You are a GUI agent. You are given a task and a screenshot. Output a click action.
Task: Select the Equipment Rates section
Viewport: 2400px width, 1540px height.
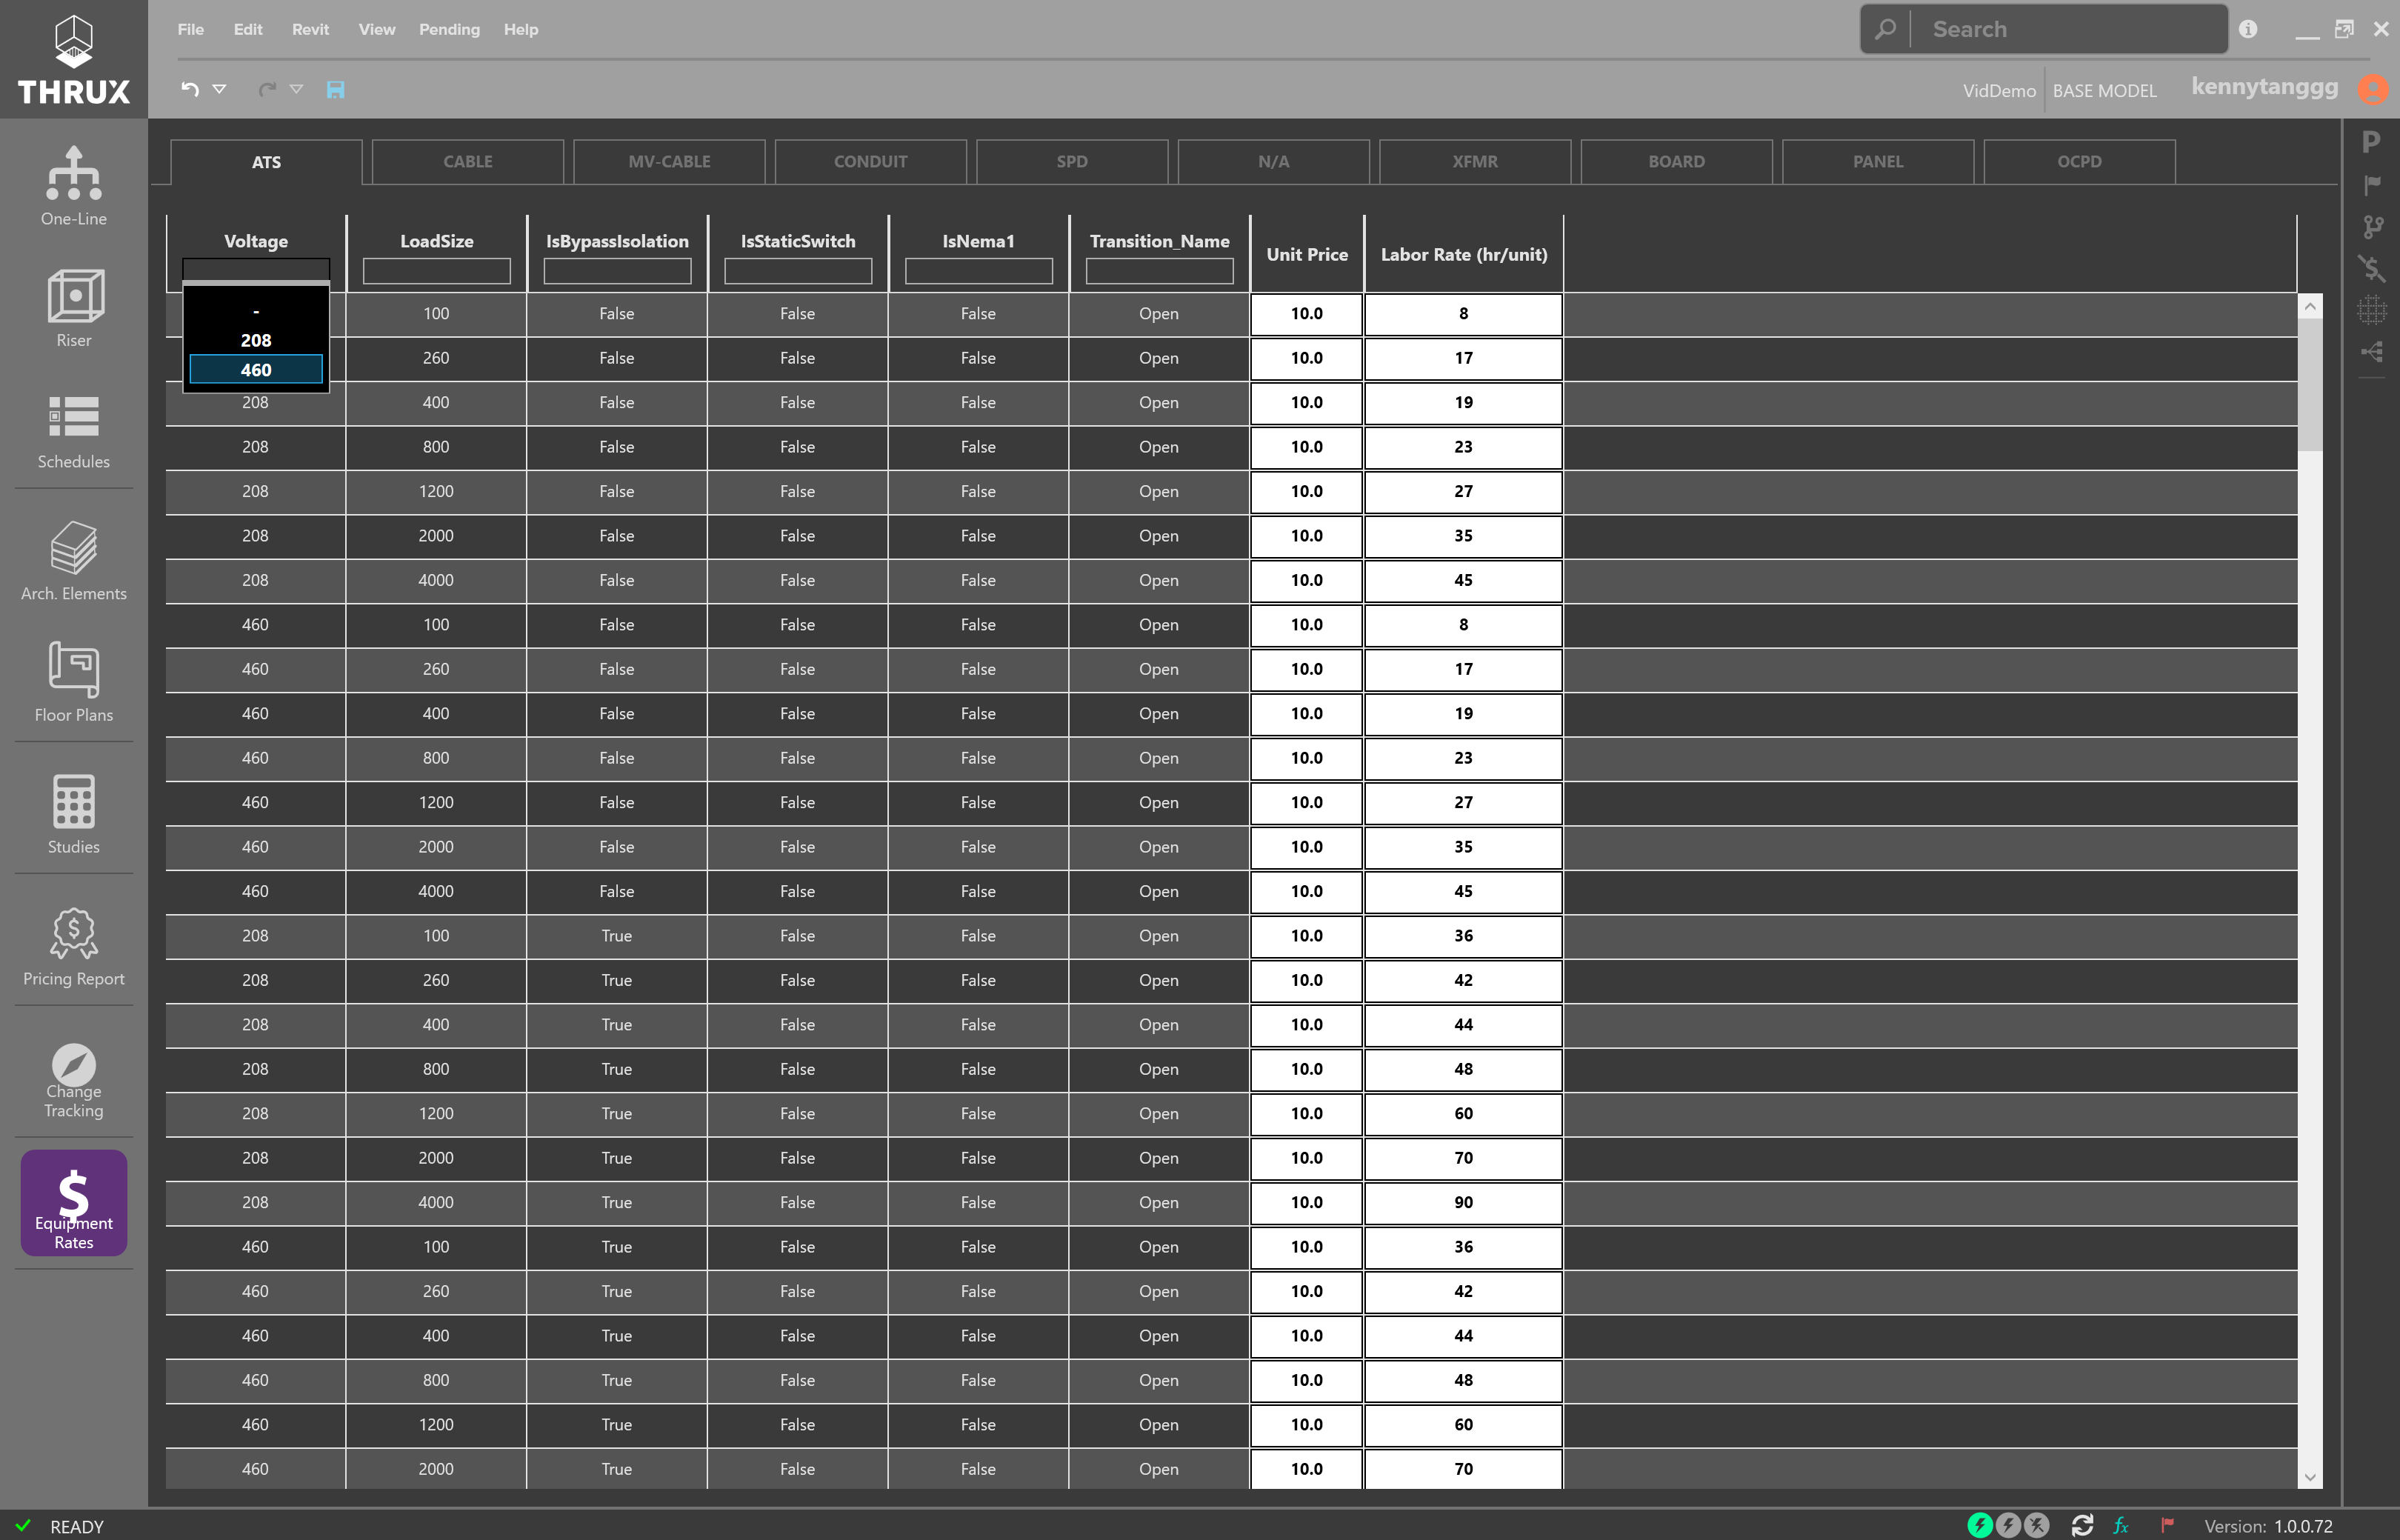tap(73, 1203)
